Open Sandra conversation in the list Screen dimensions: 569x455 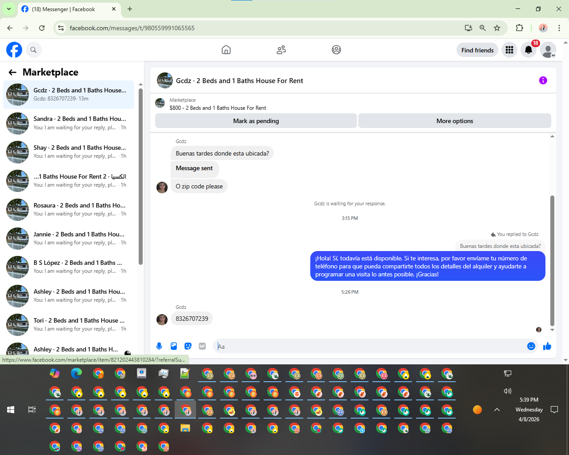(x=68, y=123)
